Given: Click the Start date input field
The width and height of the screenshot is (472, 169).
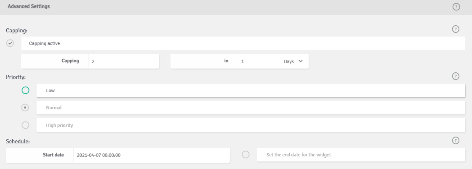Looking at the screenshot, I should click(152, 155).
